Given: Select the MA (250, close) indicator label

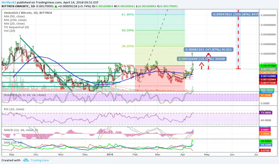Looking at the screenshot, I should [x=15, y=20].
